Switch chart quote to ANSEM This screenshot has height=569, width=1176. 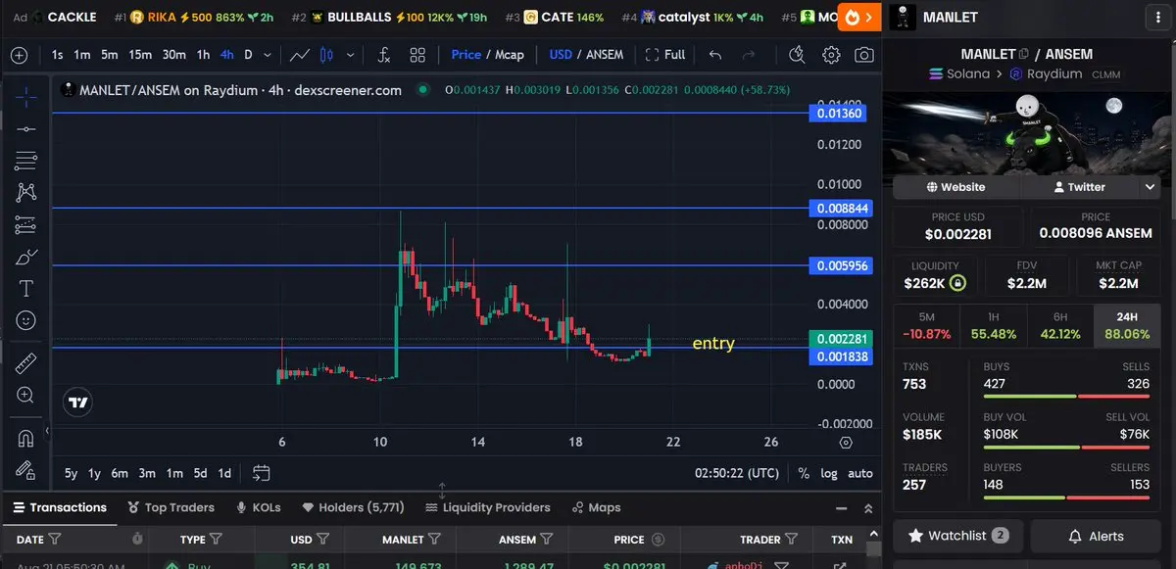click(605, 55)
